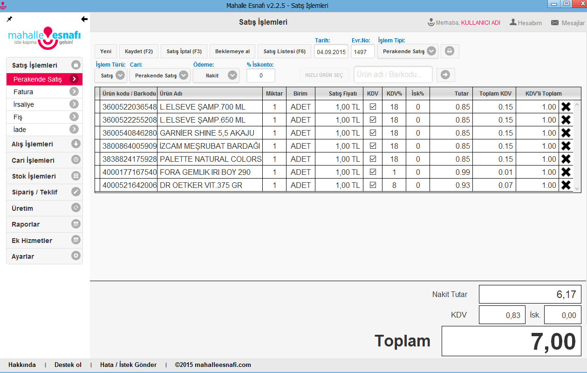Open the Ödeme Nakit dropdown
The width and height of the screenshot is (587, 373).
point(216,75)
